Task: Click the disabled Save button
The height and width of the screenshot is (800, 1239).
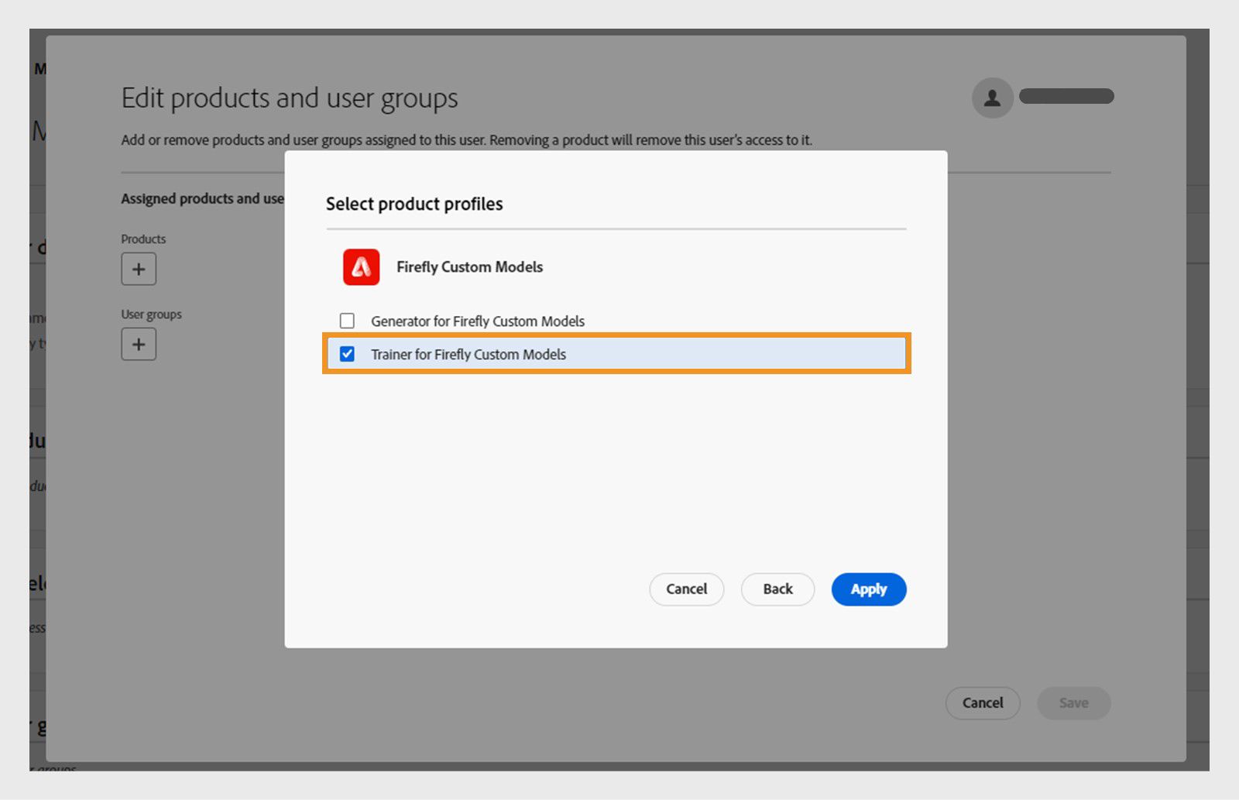Action: click(1073, 703)
